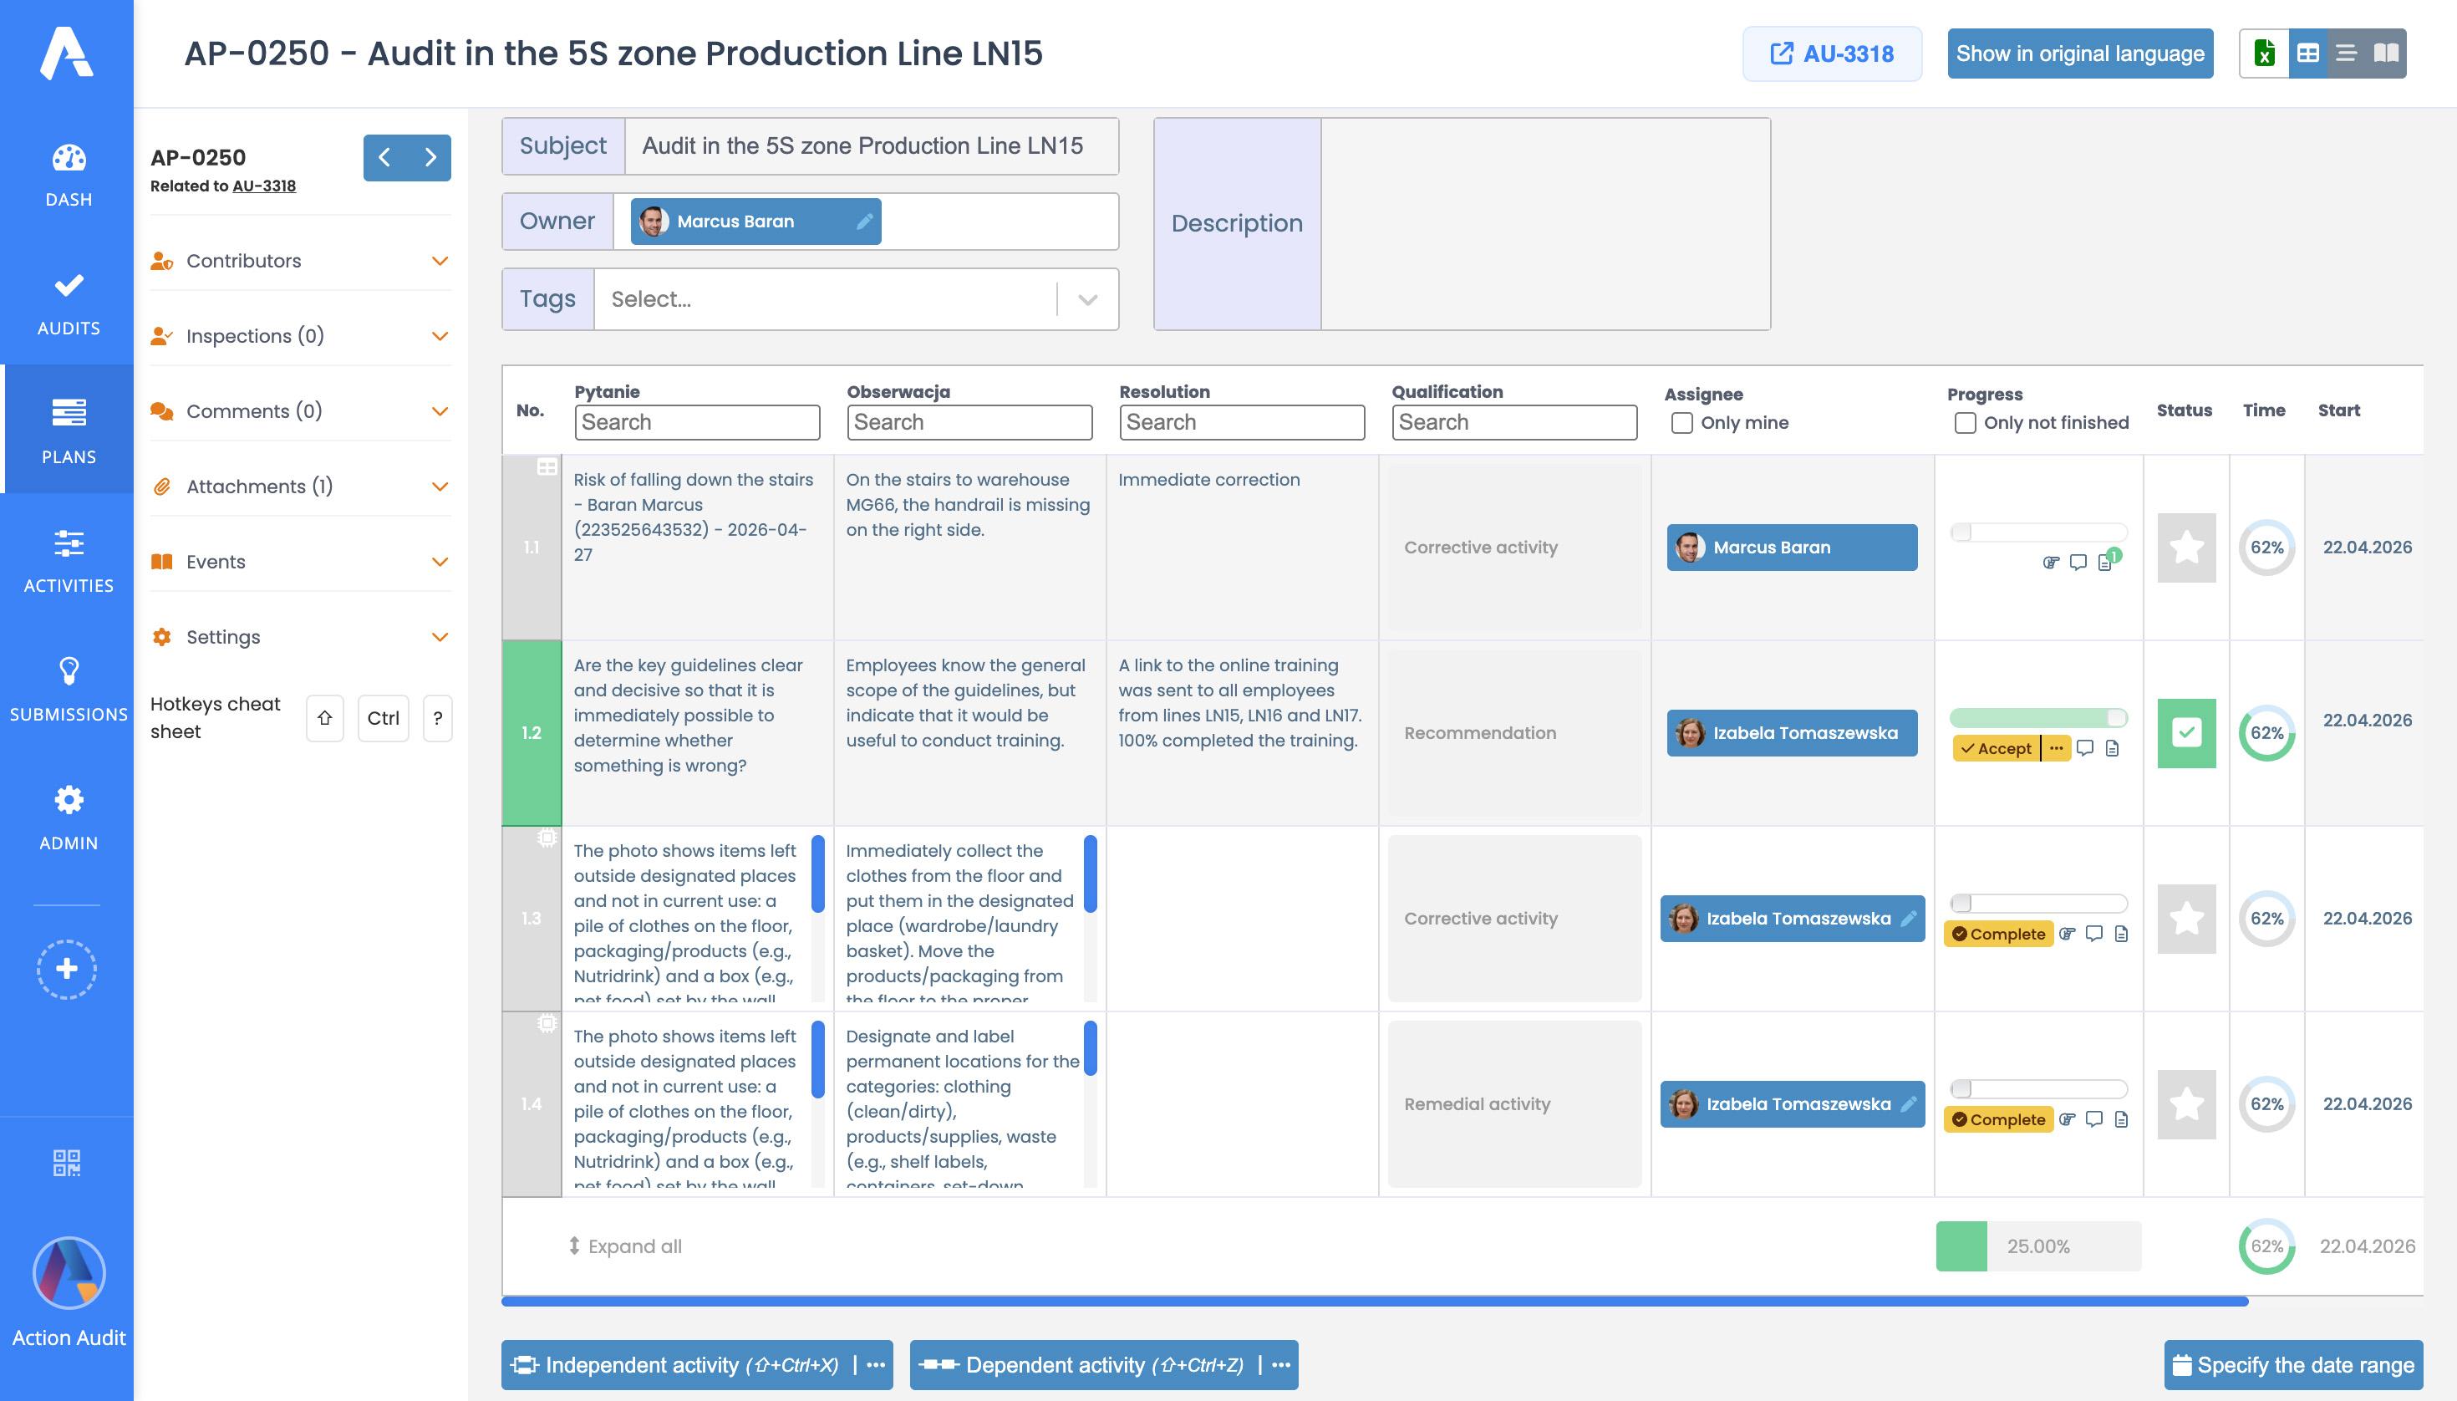The image size is (2457, 1401).
Task: Edit owner Marcus Baran pencil icon
Action: tap(865, 222)
